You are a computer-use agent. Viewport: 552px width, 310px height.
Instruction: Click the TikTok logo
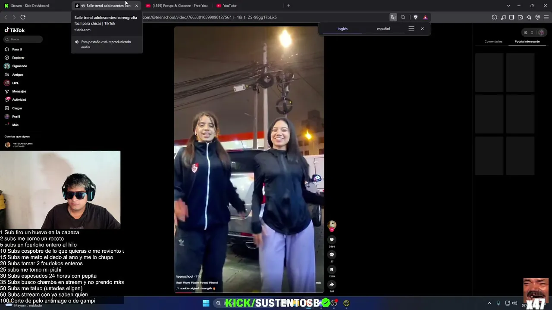pyautogui.click(x=15, y=30)
